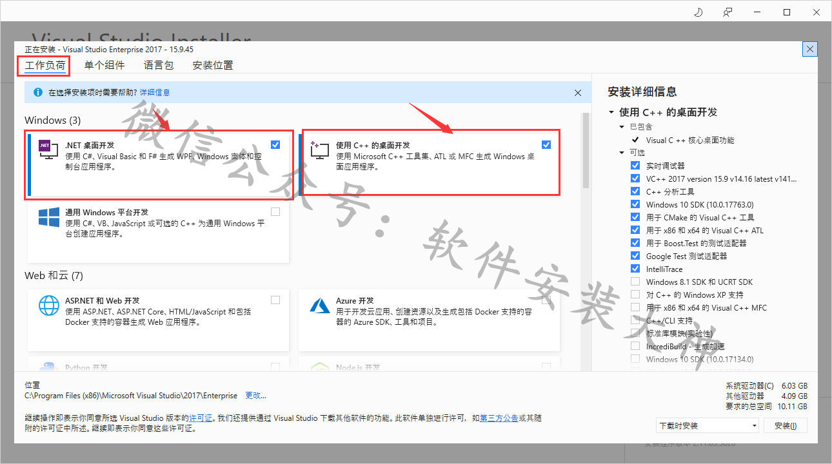
Task: Open the 详细信息 help link
Action: pos(155,93)
